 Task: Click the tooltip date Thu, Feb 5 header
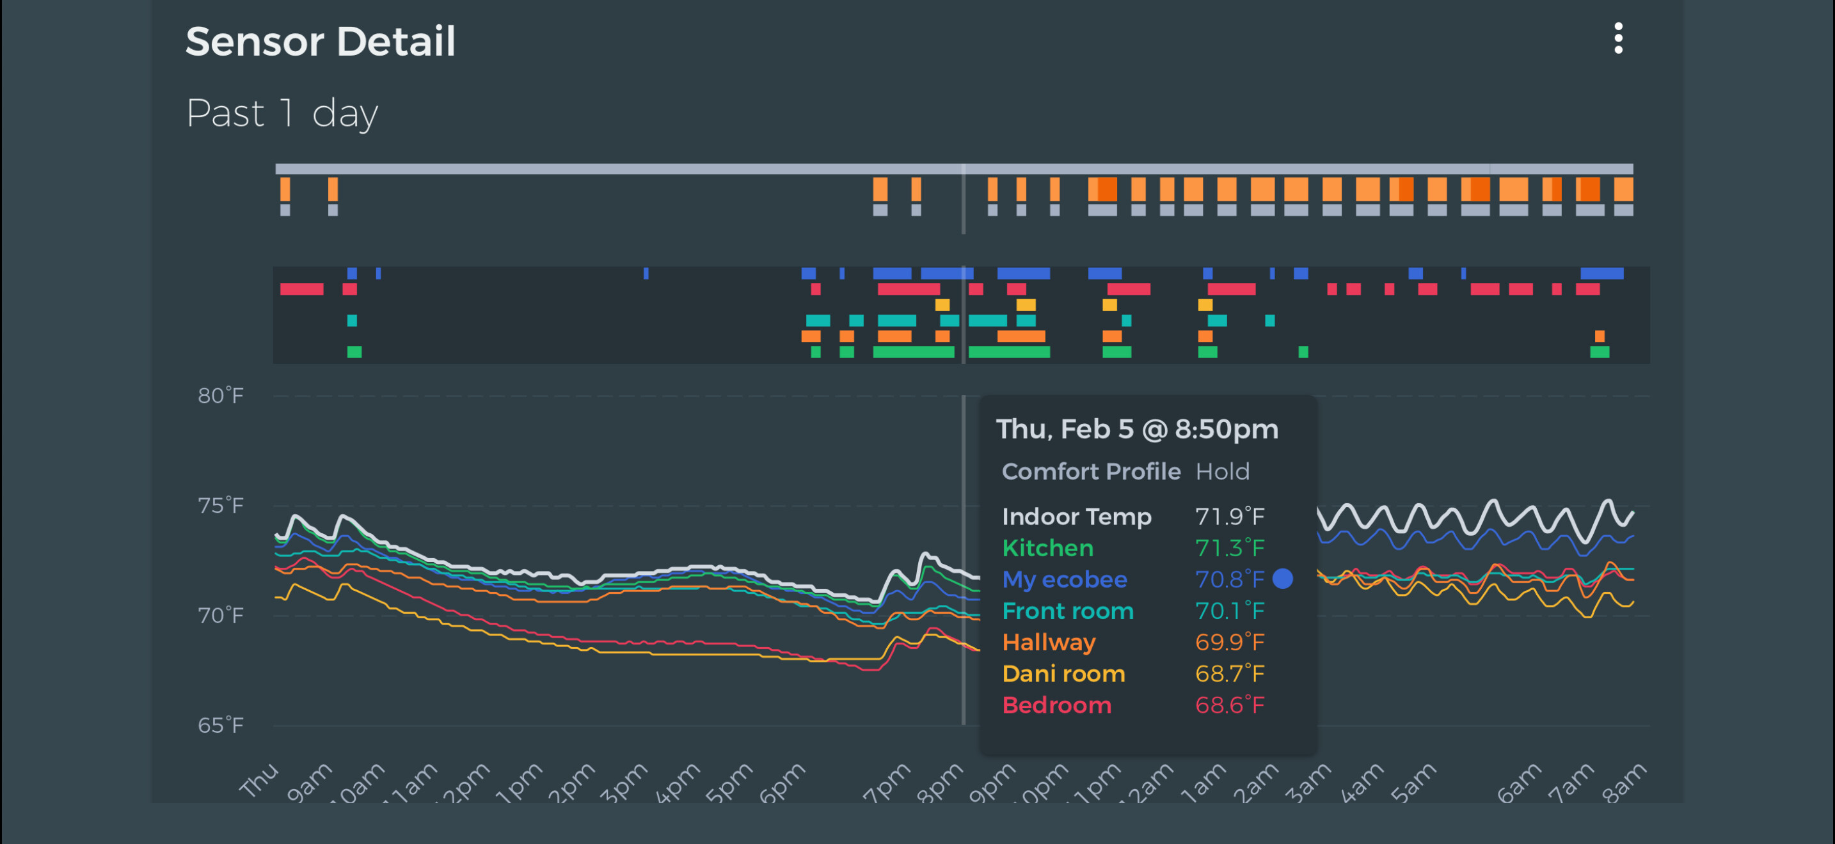[1136, 429]
